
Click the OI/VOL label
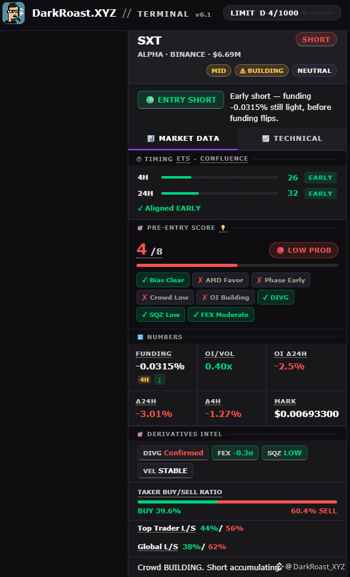point(220,354)
